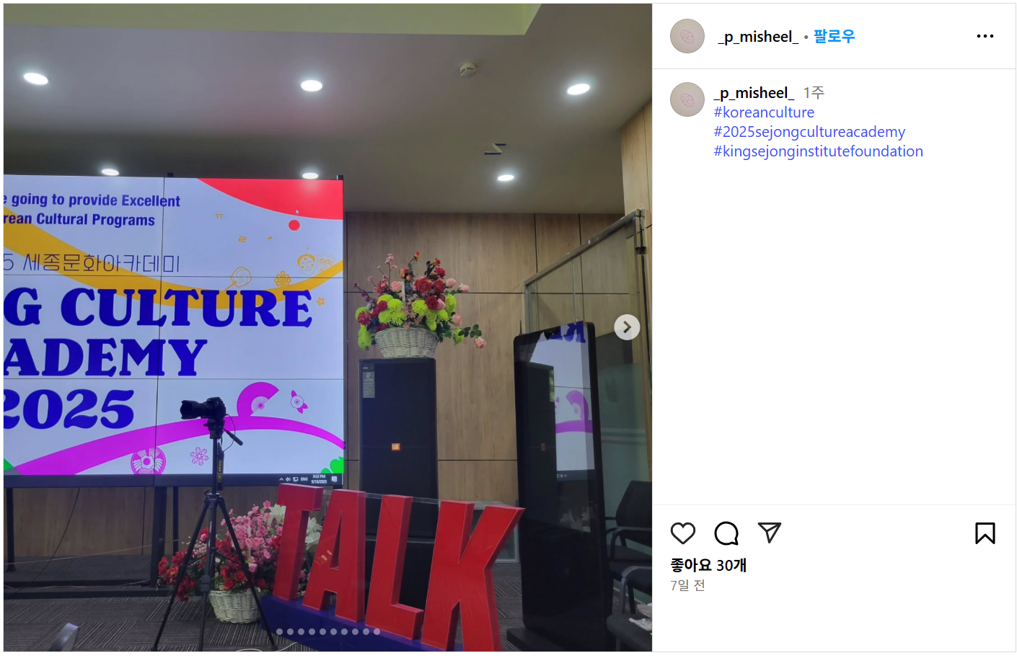Screen dimensions: 1017x658
Task: Click the Culture Academy photo itself
Action: 327,328
